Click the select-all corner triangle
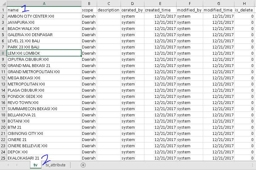This screenshot has width=256, height=170. point(3,3)
